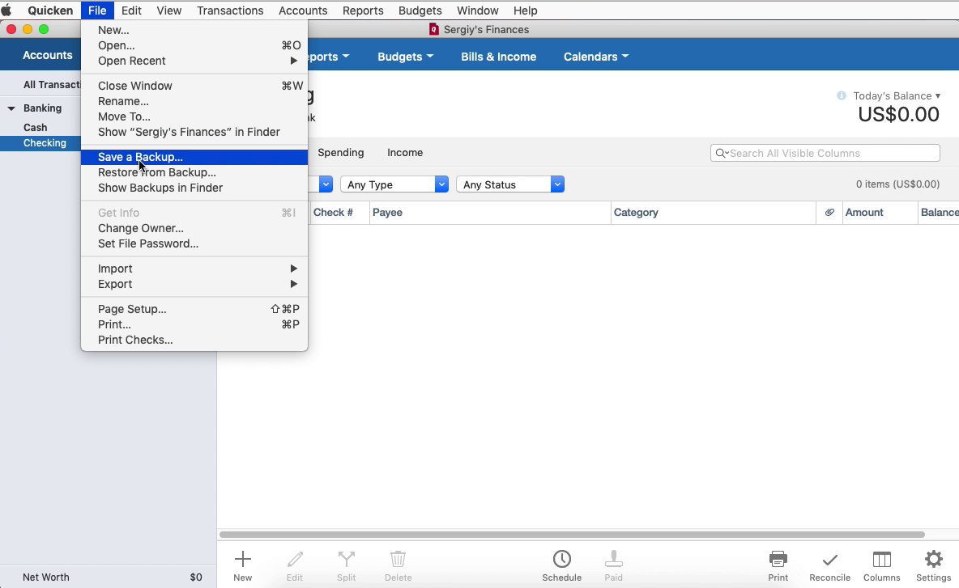Open Reconcile checkmark icon

[830, 560]
